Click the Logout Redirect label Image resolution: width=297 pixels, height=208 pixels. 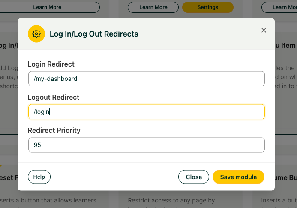click(x=54, y=97)
